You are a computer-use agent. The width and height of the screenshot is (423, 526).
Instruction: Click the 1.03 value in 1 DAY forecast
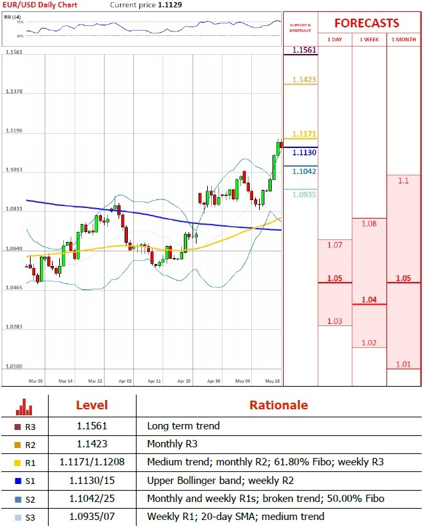point(335,321)
